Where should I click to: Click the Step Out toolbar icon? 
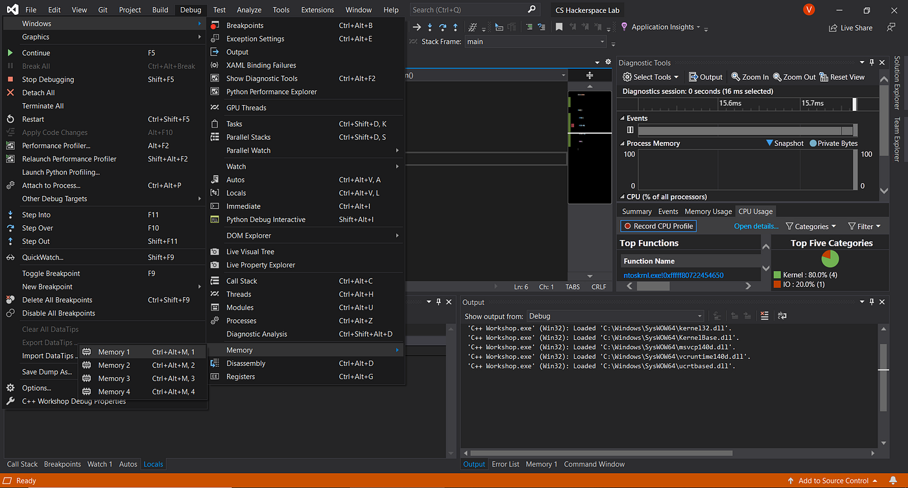[456, 27]
